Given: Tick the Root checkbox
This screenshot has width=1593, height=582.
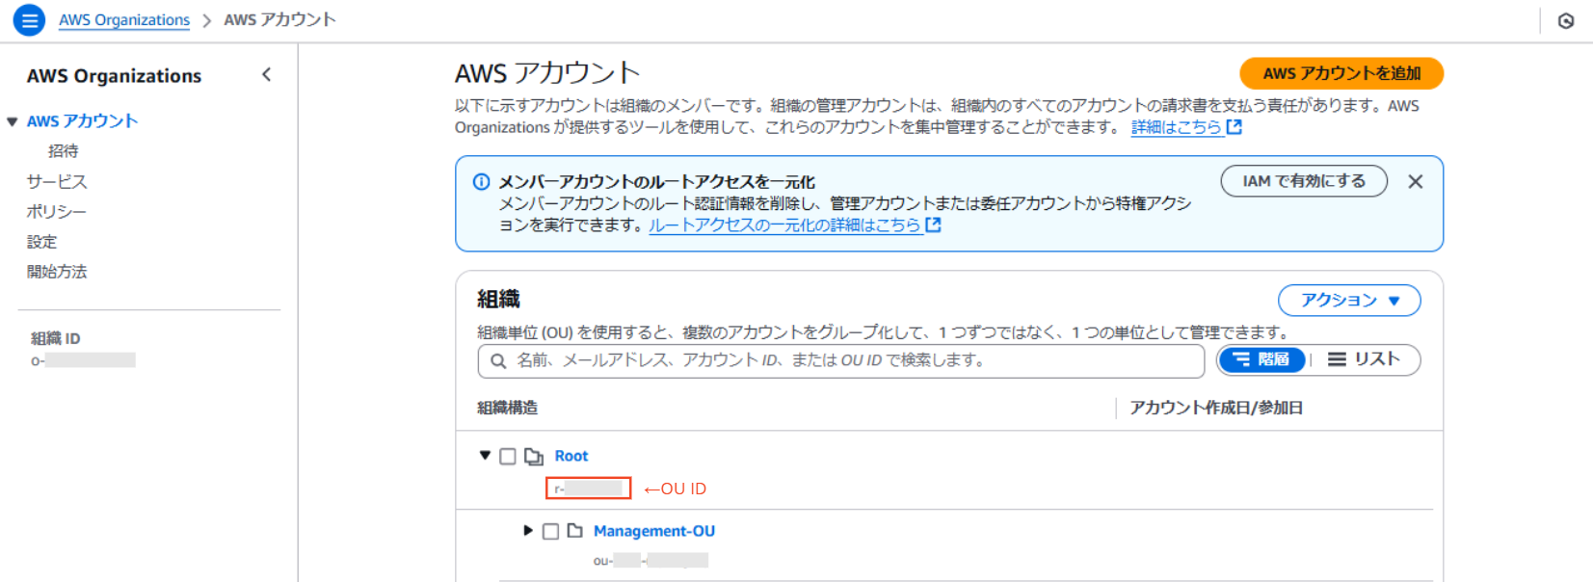Looking at the screenshot, I should [x=508, y=457].
